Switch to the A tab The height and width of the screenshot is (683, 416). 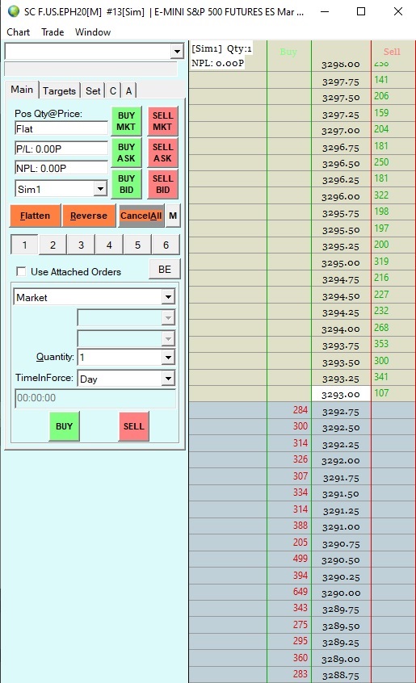tap(128, 90)
